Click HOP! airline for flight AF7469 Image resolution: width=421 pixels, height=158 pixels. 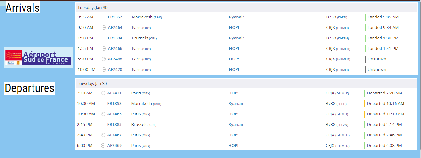[x=233, y=146]
